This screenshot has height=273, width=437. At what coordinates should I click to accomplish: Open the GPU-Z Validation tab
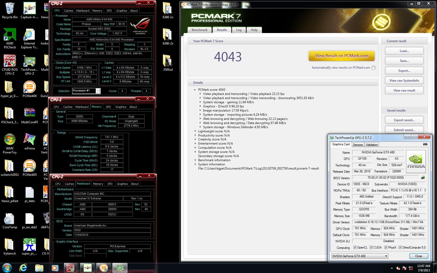point(372,145)
